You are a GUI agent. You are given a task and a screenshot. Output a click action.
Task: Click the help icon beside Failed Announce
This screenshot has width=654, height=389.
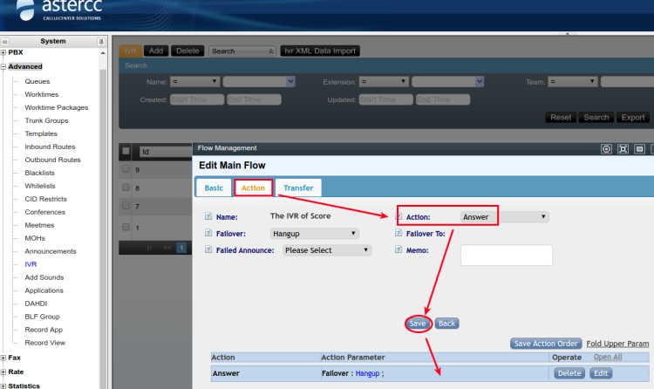click(208, 249)
